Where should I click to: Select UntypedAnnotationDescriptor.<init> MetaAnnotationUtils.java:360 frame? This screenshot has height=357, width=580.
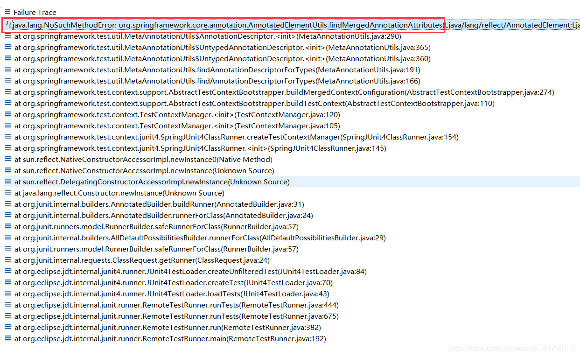(x=222, y=58)
